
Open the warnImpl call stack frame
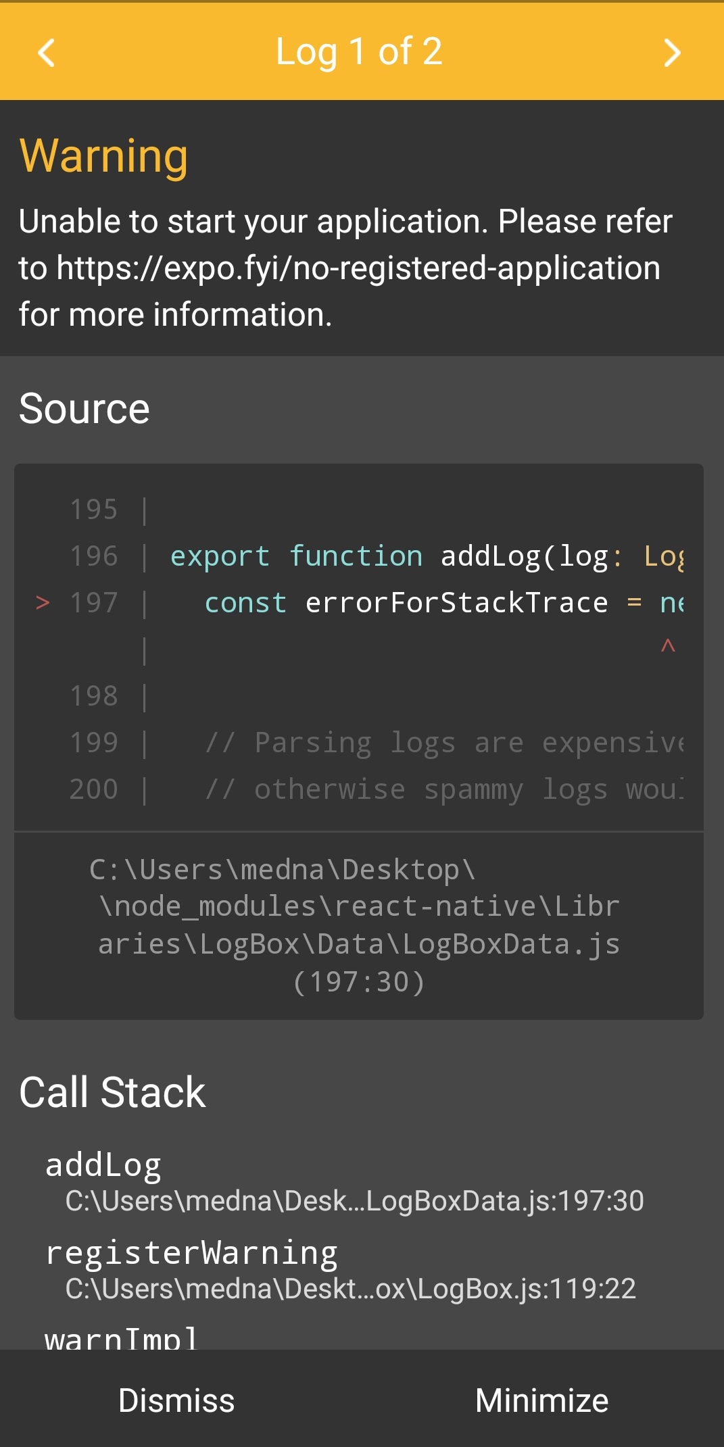point(122,1337)
